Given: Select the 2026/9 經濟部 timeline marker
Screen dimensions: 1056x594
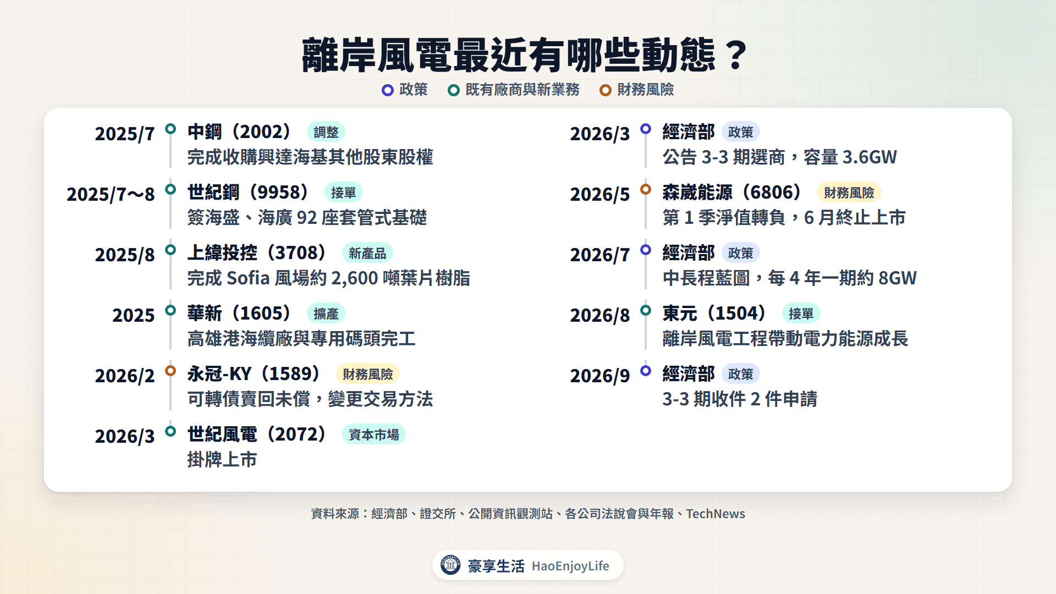Looking at the screenshot, I should pyautogui.click(x=646, y=371).
